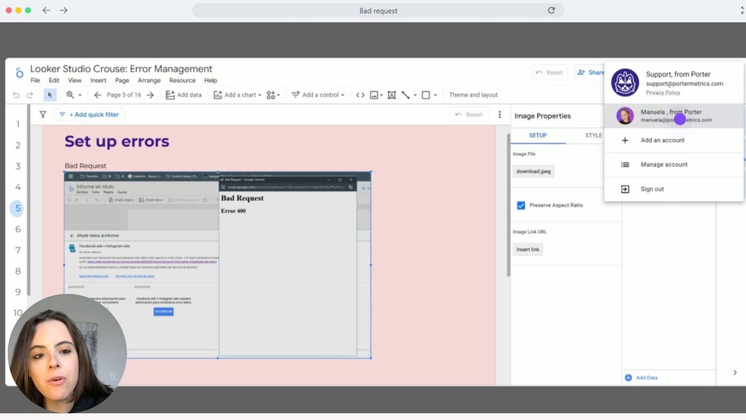Go to the next page arrow
Viewport: 746px width, 420px height.
coord(150,95)
